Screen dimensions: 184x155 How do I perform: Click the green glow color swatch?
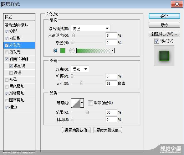tap(63, 51)
